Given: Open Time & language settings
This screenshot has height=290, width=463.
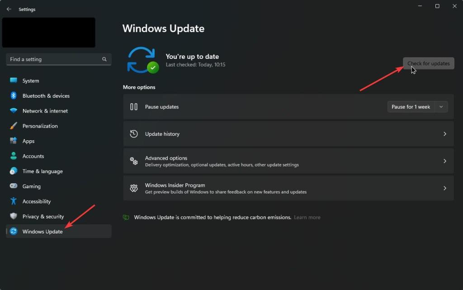Looking at the screenshot, I should click(58, 171).
